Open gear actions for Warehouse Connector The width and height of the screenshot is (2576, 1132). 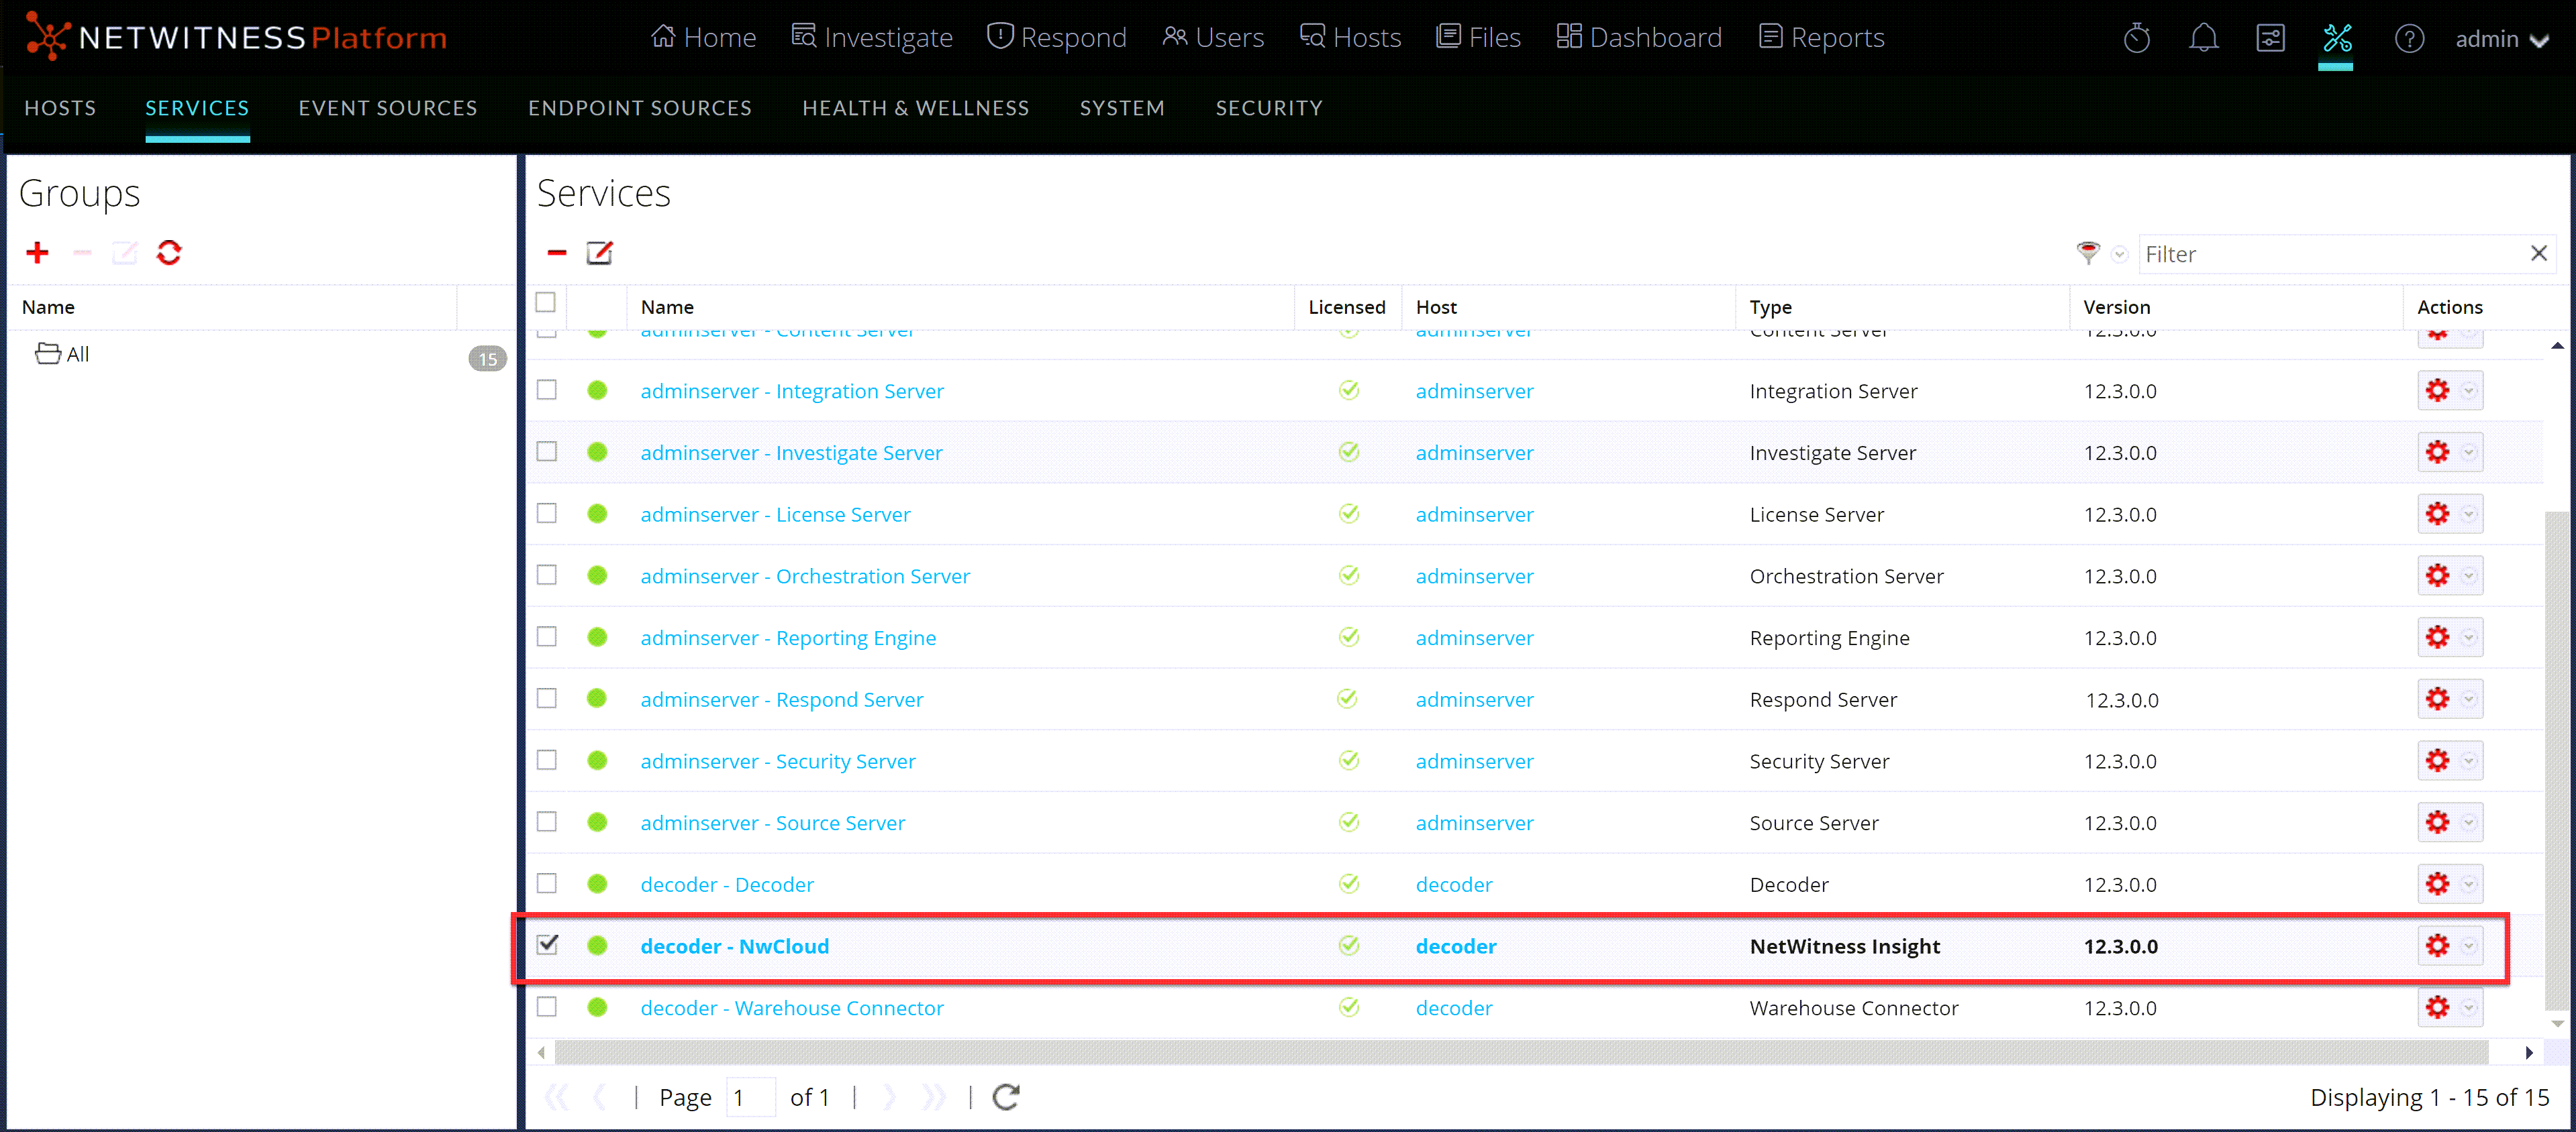[2437, 1007]
